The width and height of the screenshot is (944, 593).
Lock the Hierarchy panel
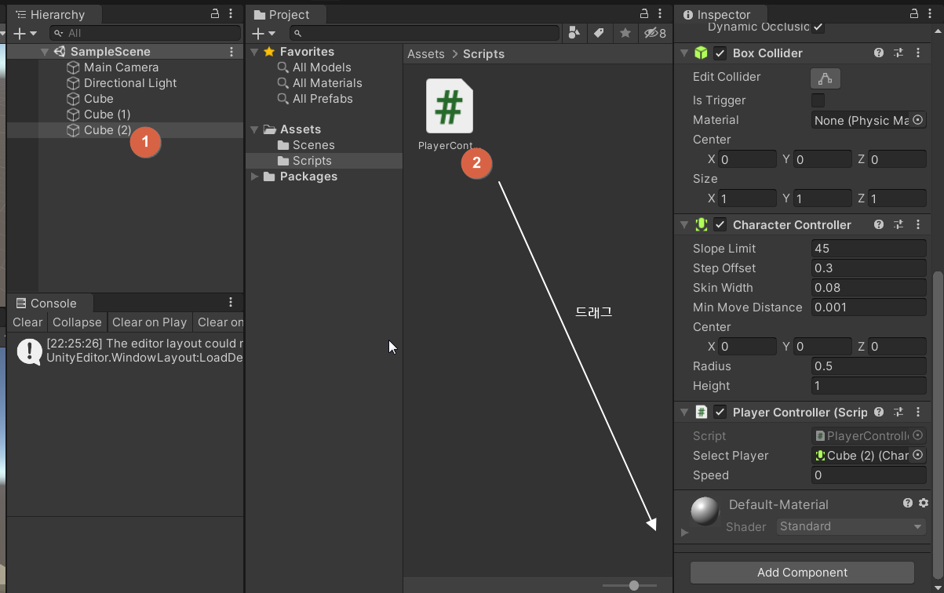point(216,14)
